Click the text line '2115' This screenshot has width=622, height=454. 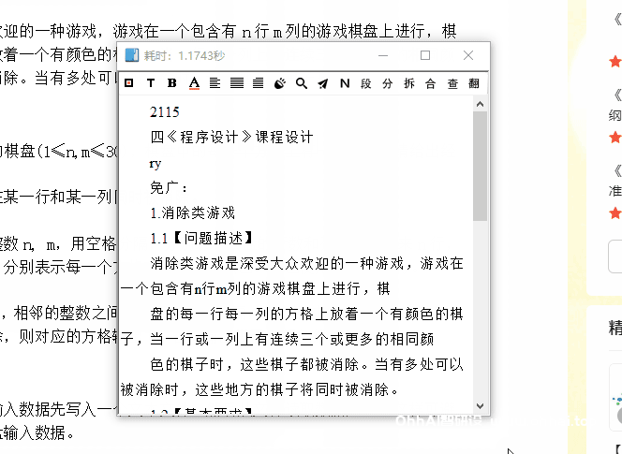tap(165, 112)
